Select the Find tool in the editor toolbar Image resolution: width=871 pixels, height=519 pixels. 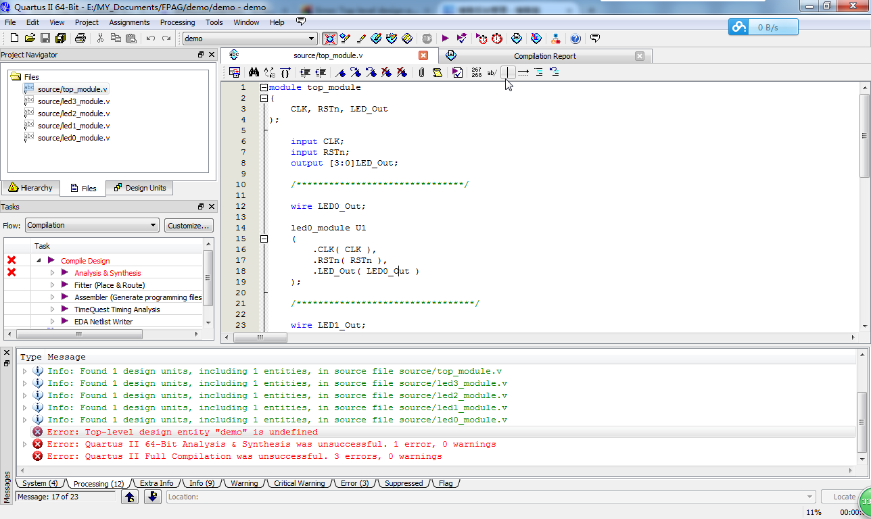(x=253, y=72)
